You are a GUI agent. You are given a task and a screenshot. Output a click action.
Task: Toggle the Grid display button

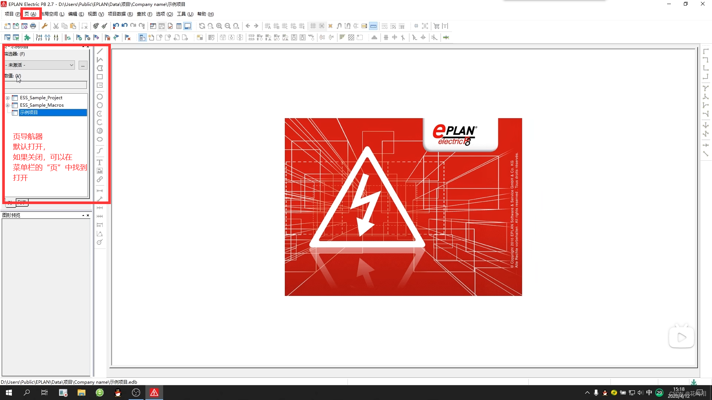pos(313,26)
